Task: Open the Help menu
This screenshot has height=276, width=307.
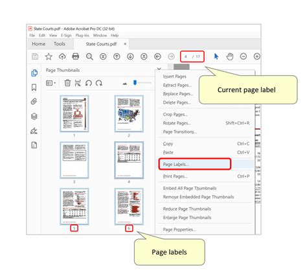Action: tap(115, 36)
